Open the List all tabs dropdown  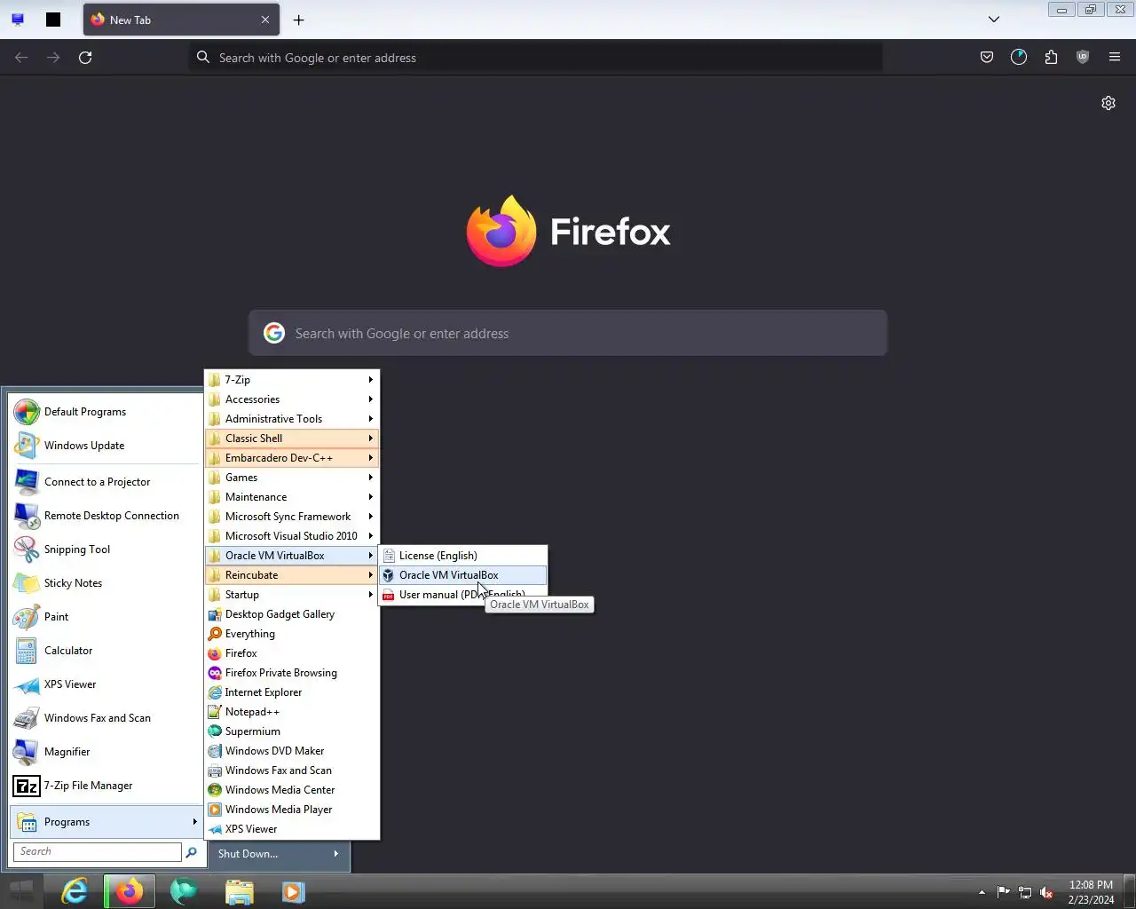point(994,20)
